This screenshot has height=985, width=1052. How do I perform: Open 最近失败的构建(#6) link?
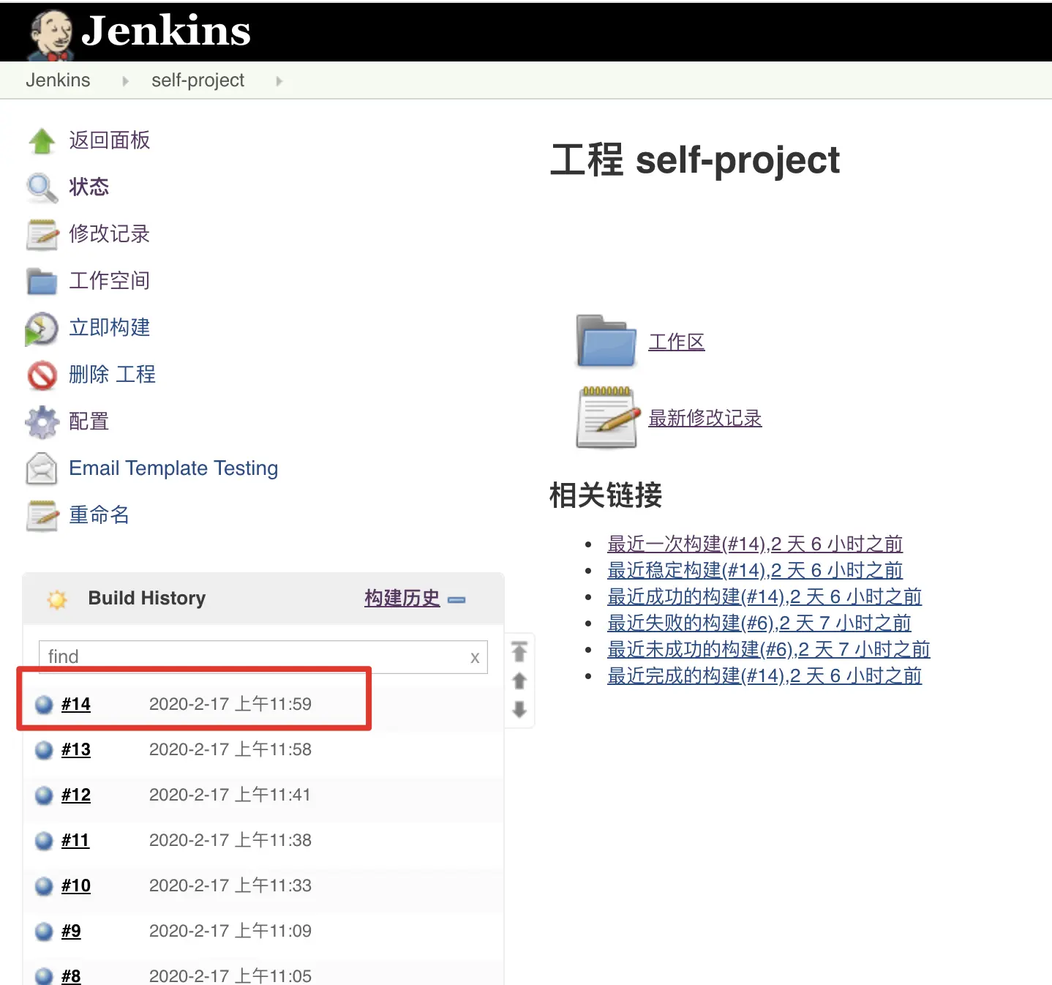759,623
